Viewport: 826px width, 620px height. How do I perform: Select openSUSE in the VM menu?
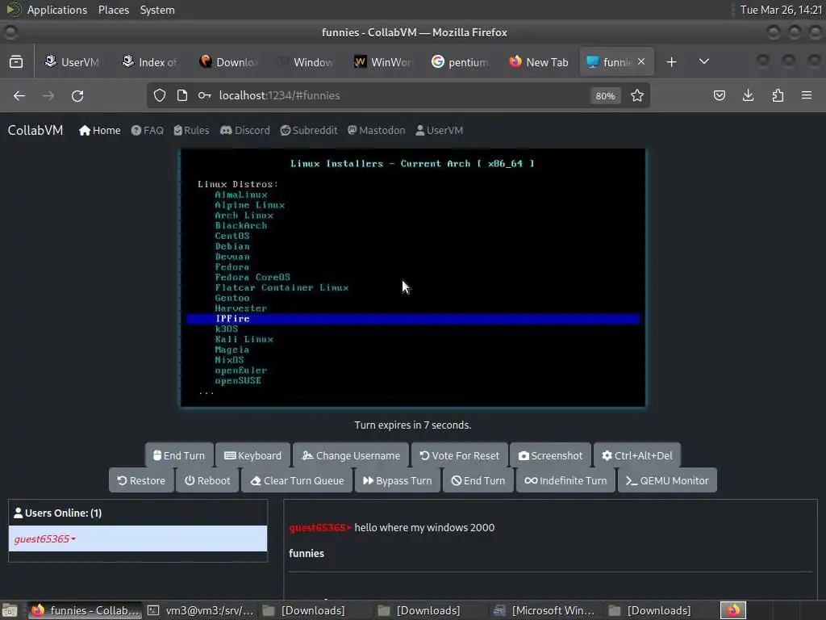click(238, 381)
